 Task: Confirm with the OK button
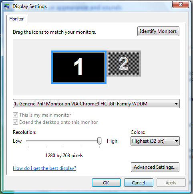coord(106,183)
